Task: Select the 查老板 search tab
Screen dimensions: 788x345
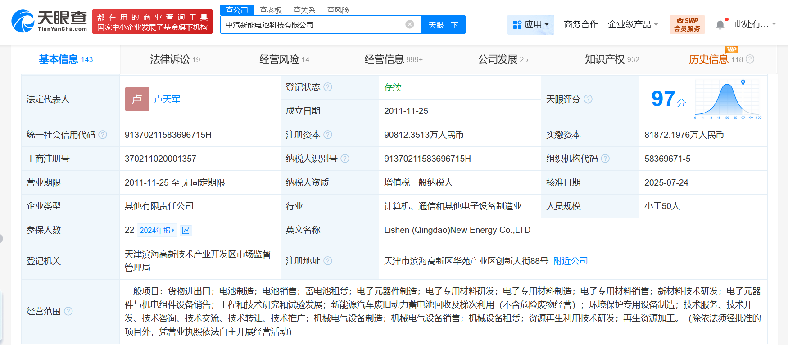Action: [271, 10]
